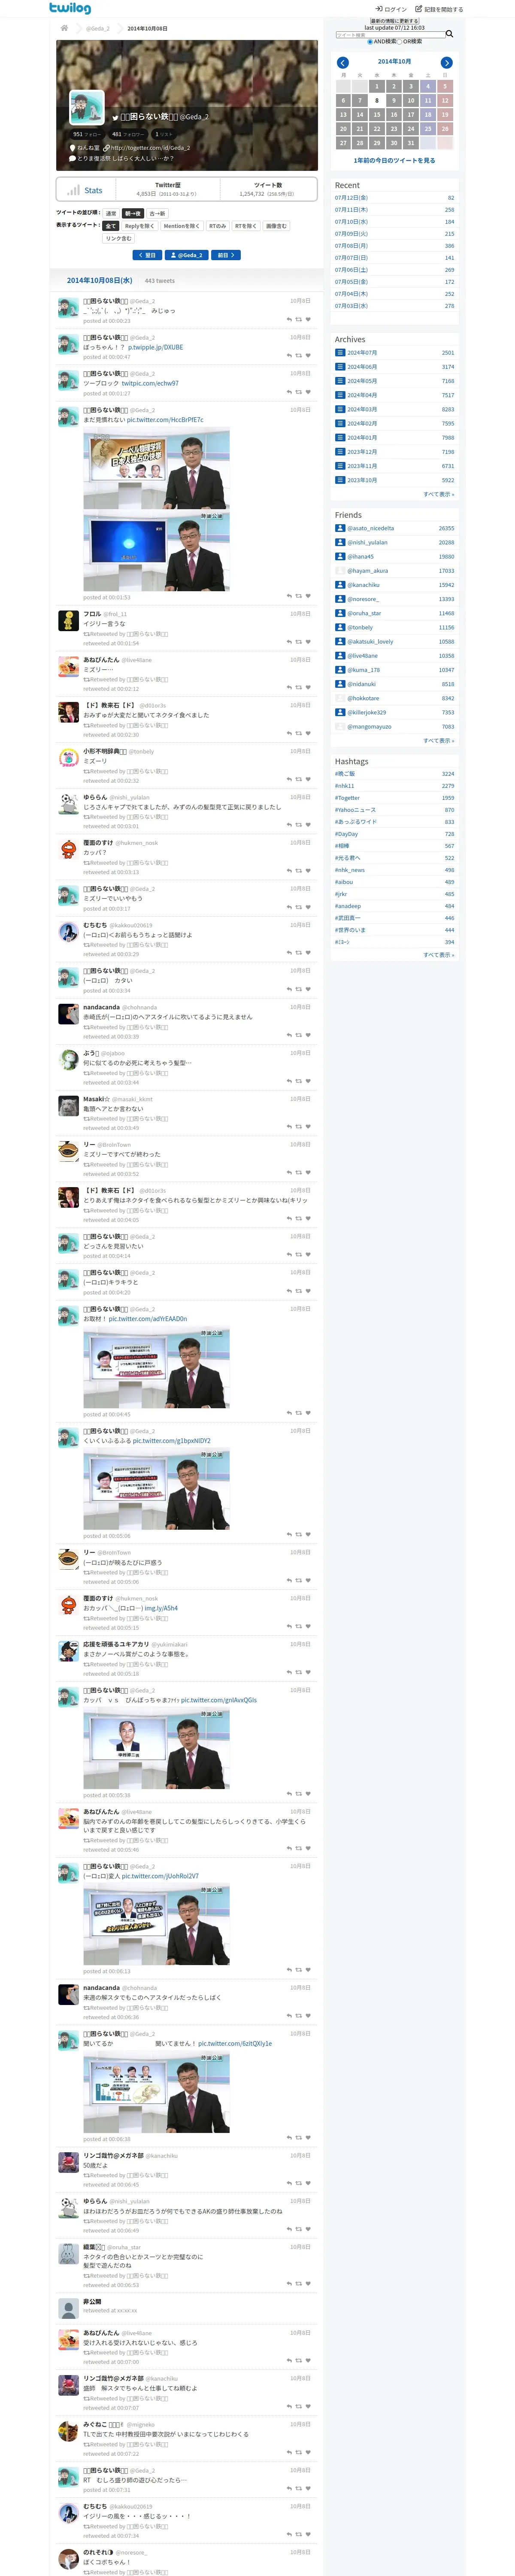Click user icon next to @live48ane

pyautogui.click(x=340, y=656)
